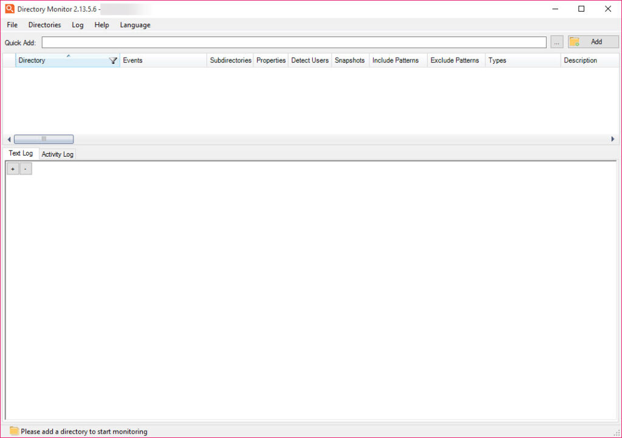Minimize the Directory Monitor window

pos(555,9)
